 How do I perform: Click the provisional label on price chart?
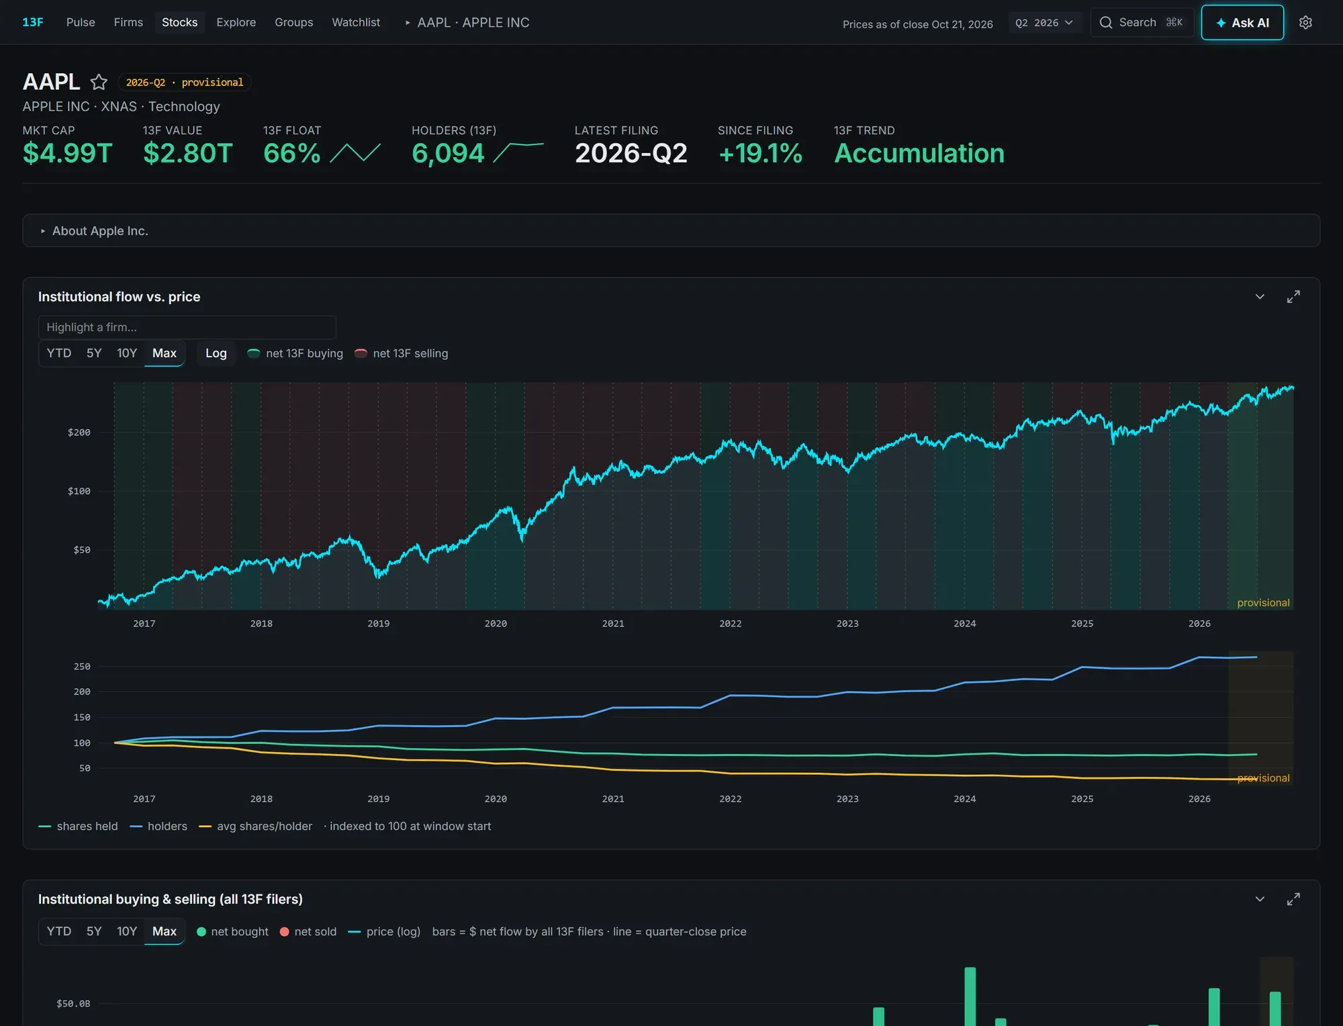(x=1263, y=602)
